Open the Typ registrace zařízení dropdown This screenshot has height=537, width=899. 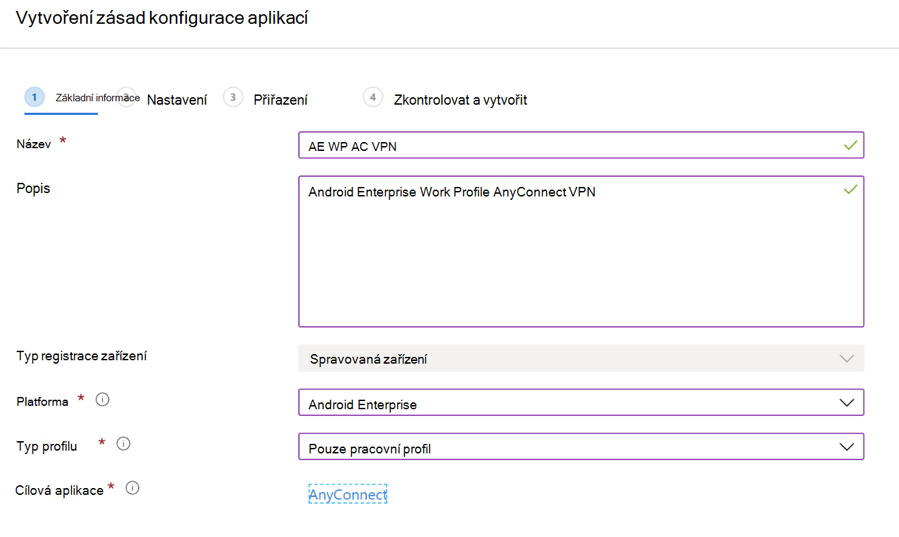point(581,358)
